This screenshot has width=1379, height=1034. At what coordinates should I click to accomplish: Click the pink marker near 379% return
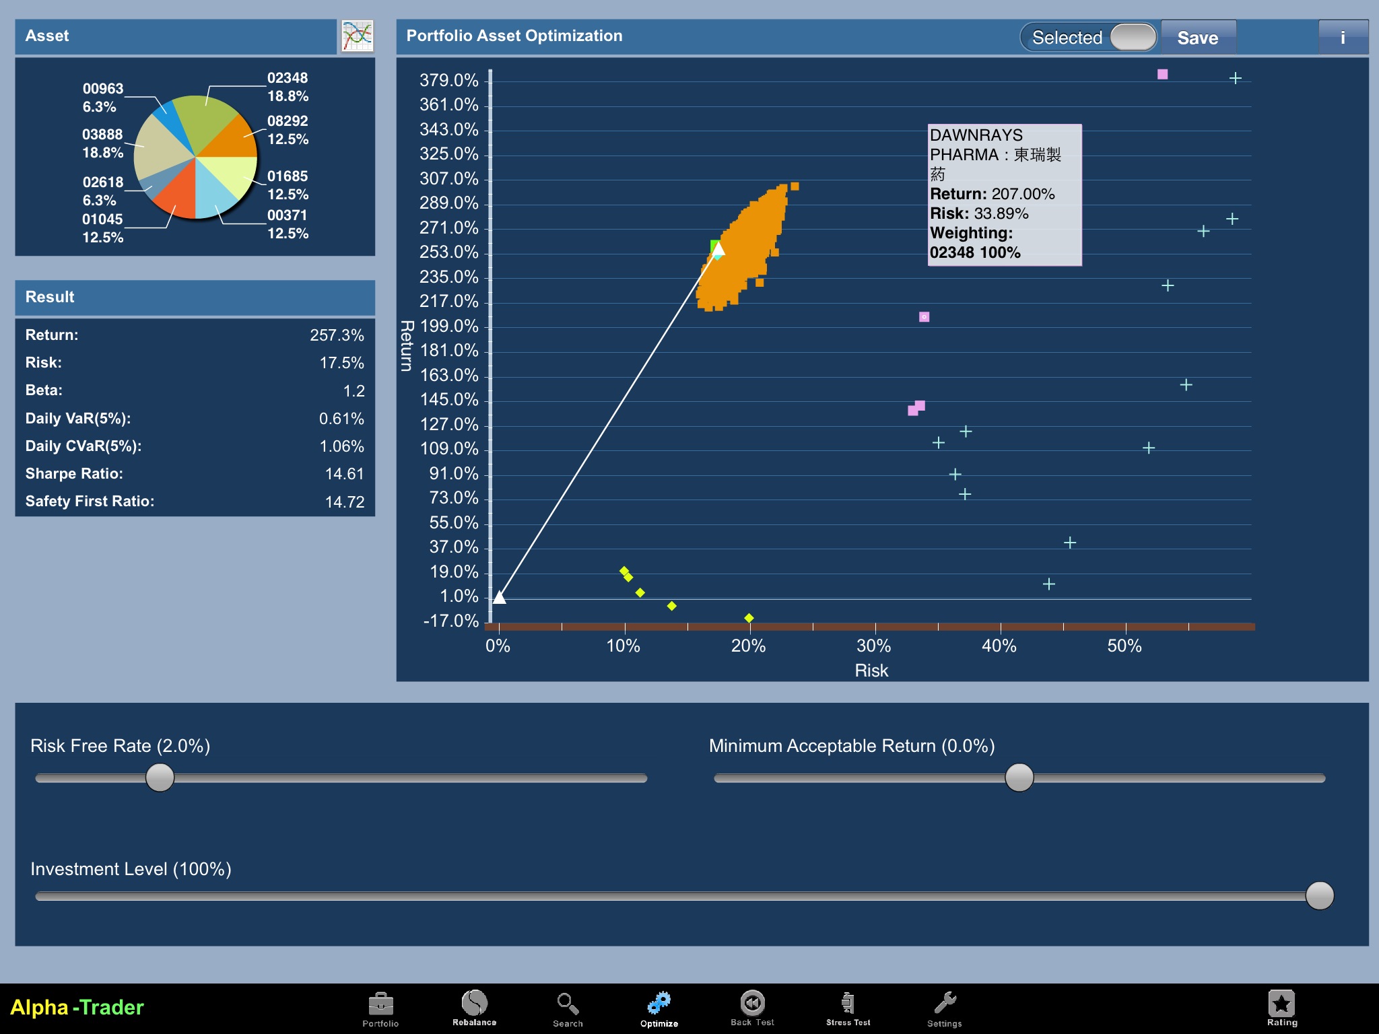[x=1162, y=74]
